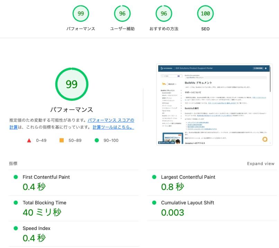Click the SEO gauge showing 100
Viewport: 279px width, 248px height.
205,14
